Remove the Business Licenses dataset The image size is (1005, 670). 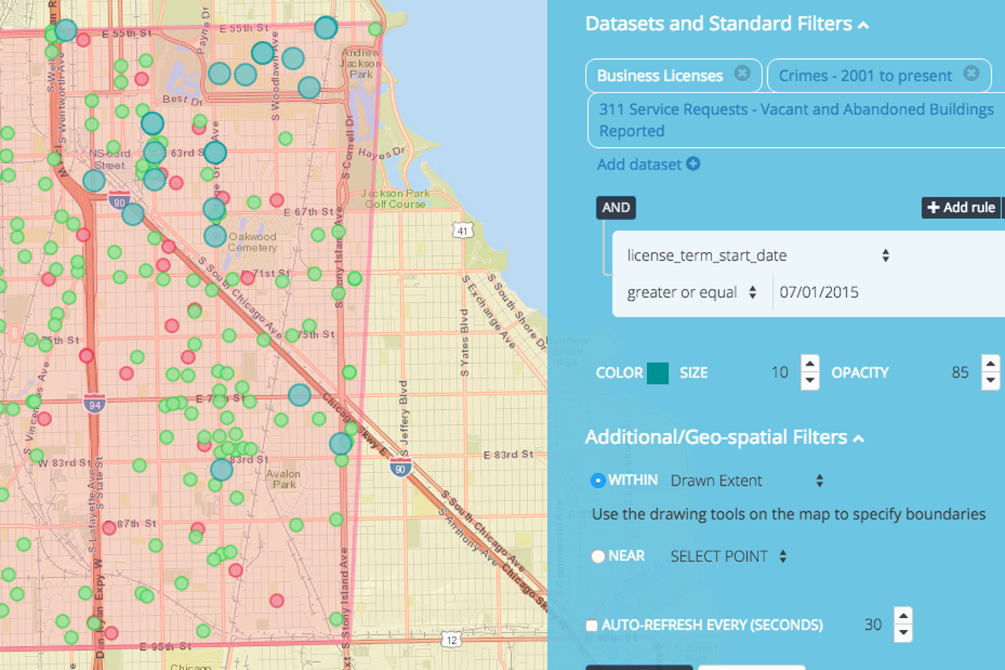point(742,75)
